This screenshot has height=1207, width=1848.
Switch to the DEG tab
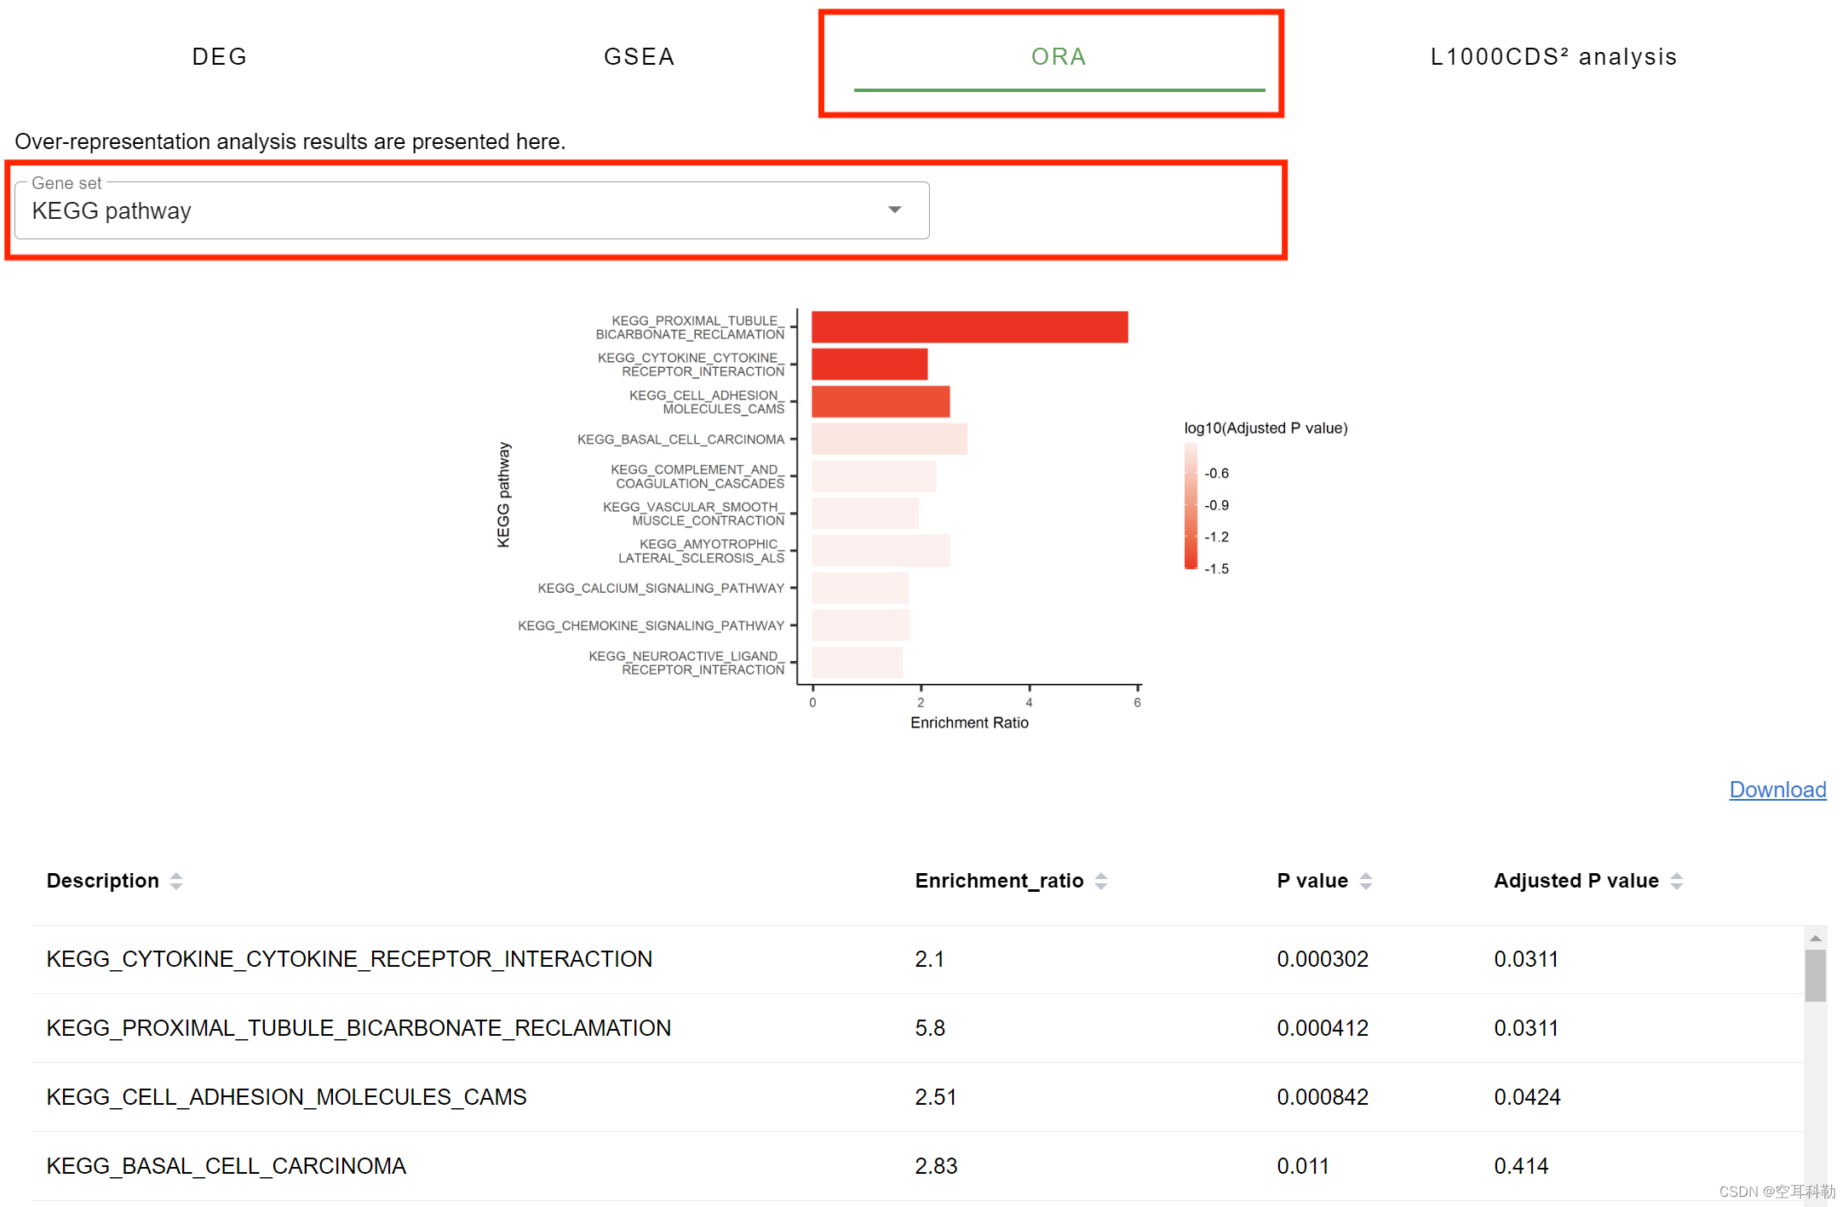coord(219,57)
